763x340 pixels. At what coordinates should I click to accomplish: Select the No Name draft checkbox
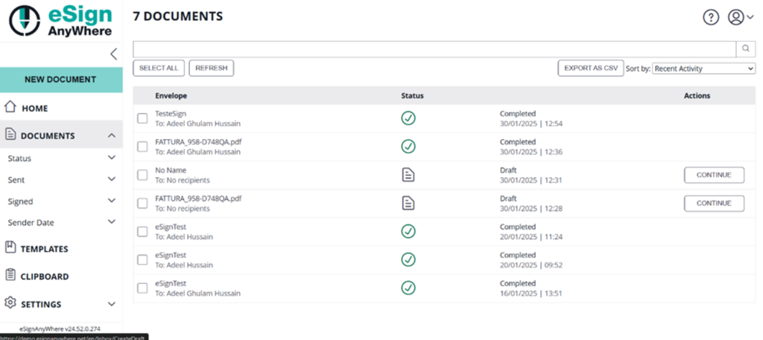tap(142, 175)
